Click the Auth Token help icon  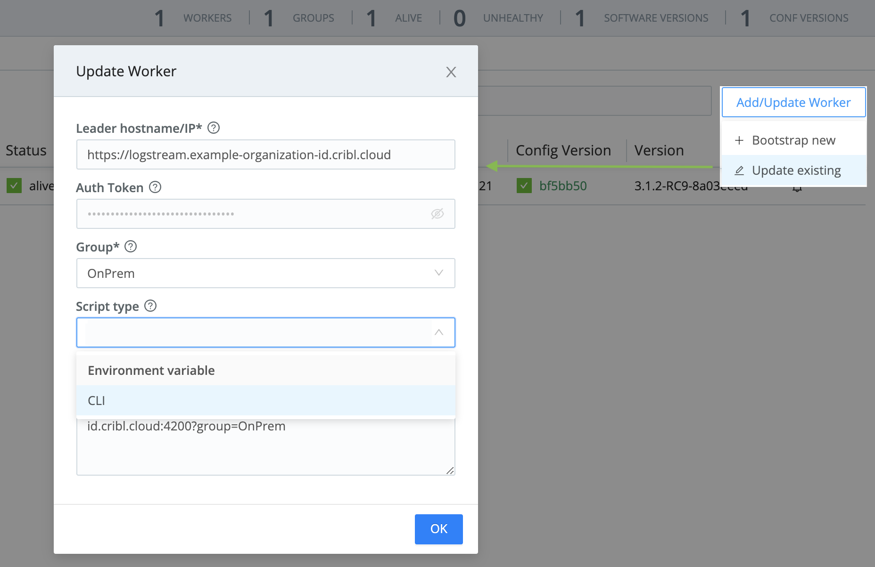tap(154, 187)
